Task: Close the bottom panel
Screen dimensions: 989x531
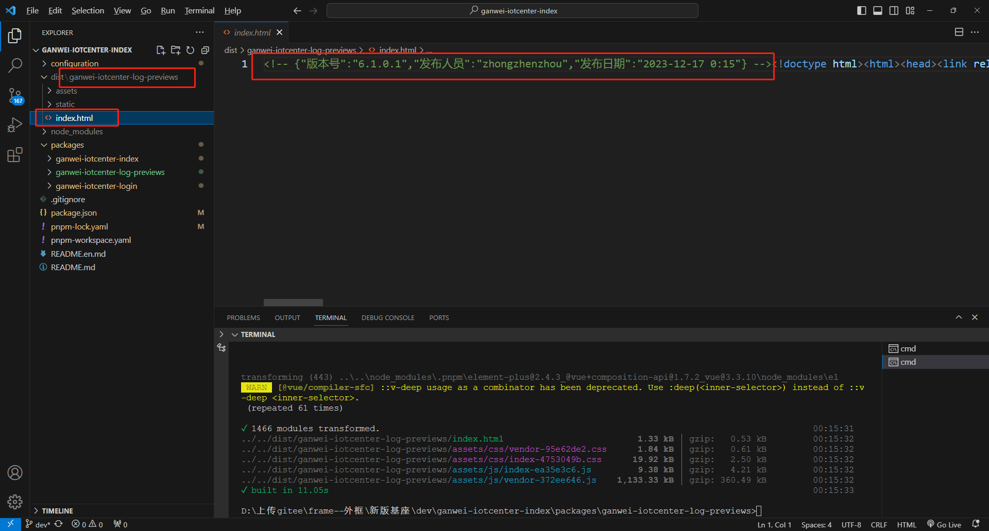Action: (975, 317)
